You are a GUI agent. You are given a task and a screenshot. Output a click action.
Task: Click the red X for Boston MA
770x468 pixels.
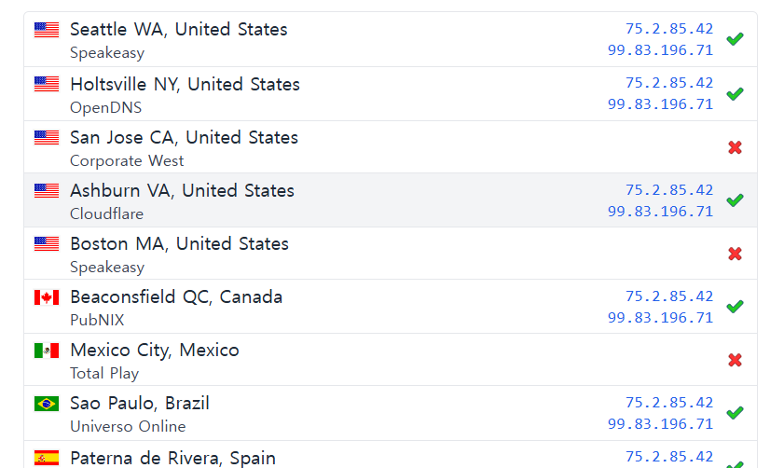[735, 254]
